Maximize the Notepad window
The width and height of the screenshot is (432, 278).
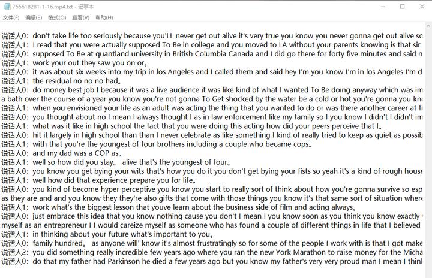[x=403, y=7]
